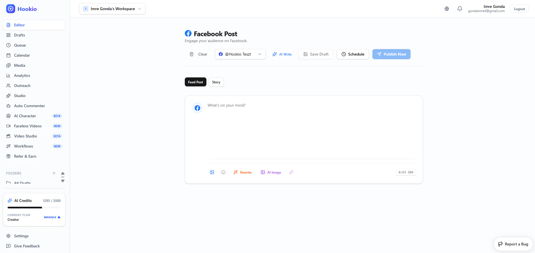Click the 0/63 206 character counter
Viewport: 535px width, 253px height.
click(406, 172)
